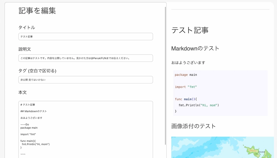
Task: Click the テスト記事 heading in the preview
Action: pyautogui.click(x=190, y=30)
